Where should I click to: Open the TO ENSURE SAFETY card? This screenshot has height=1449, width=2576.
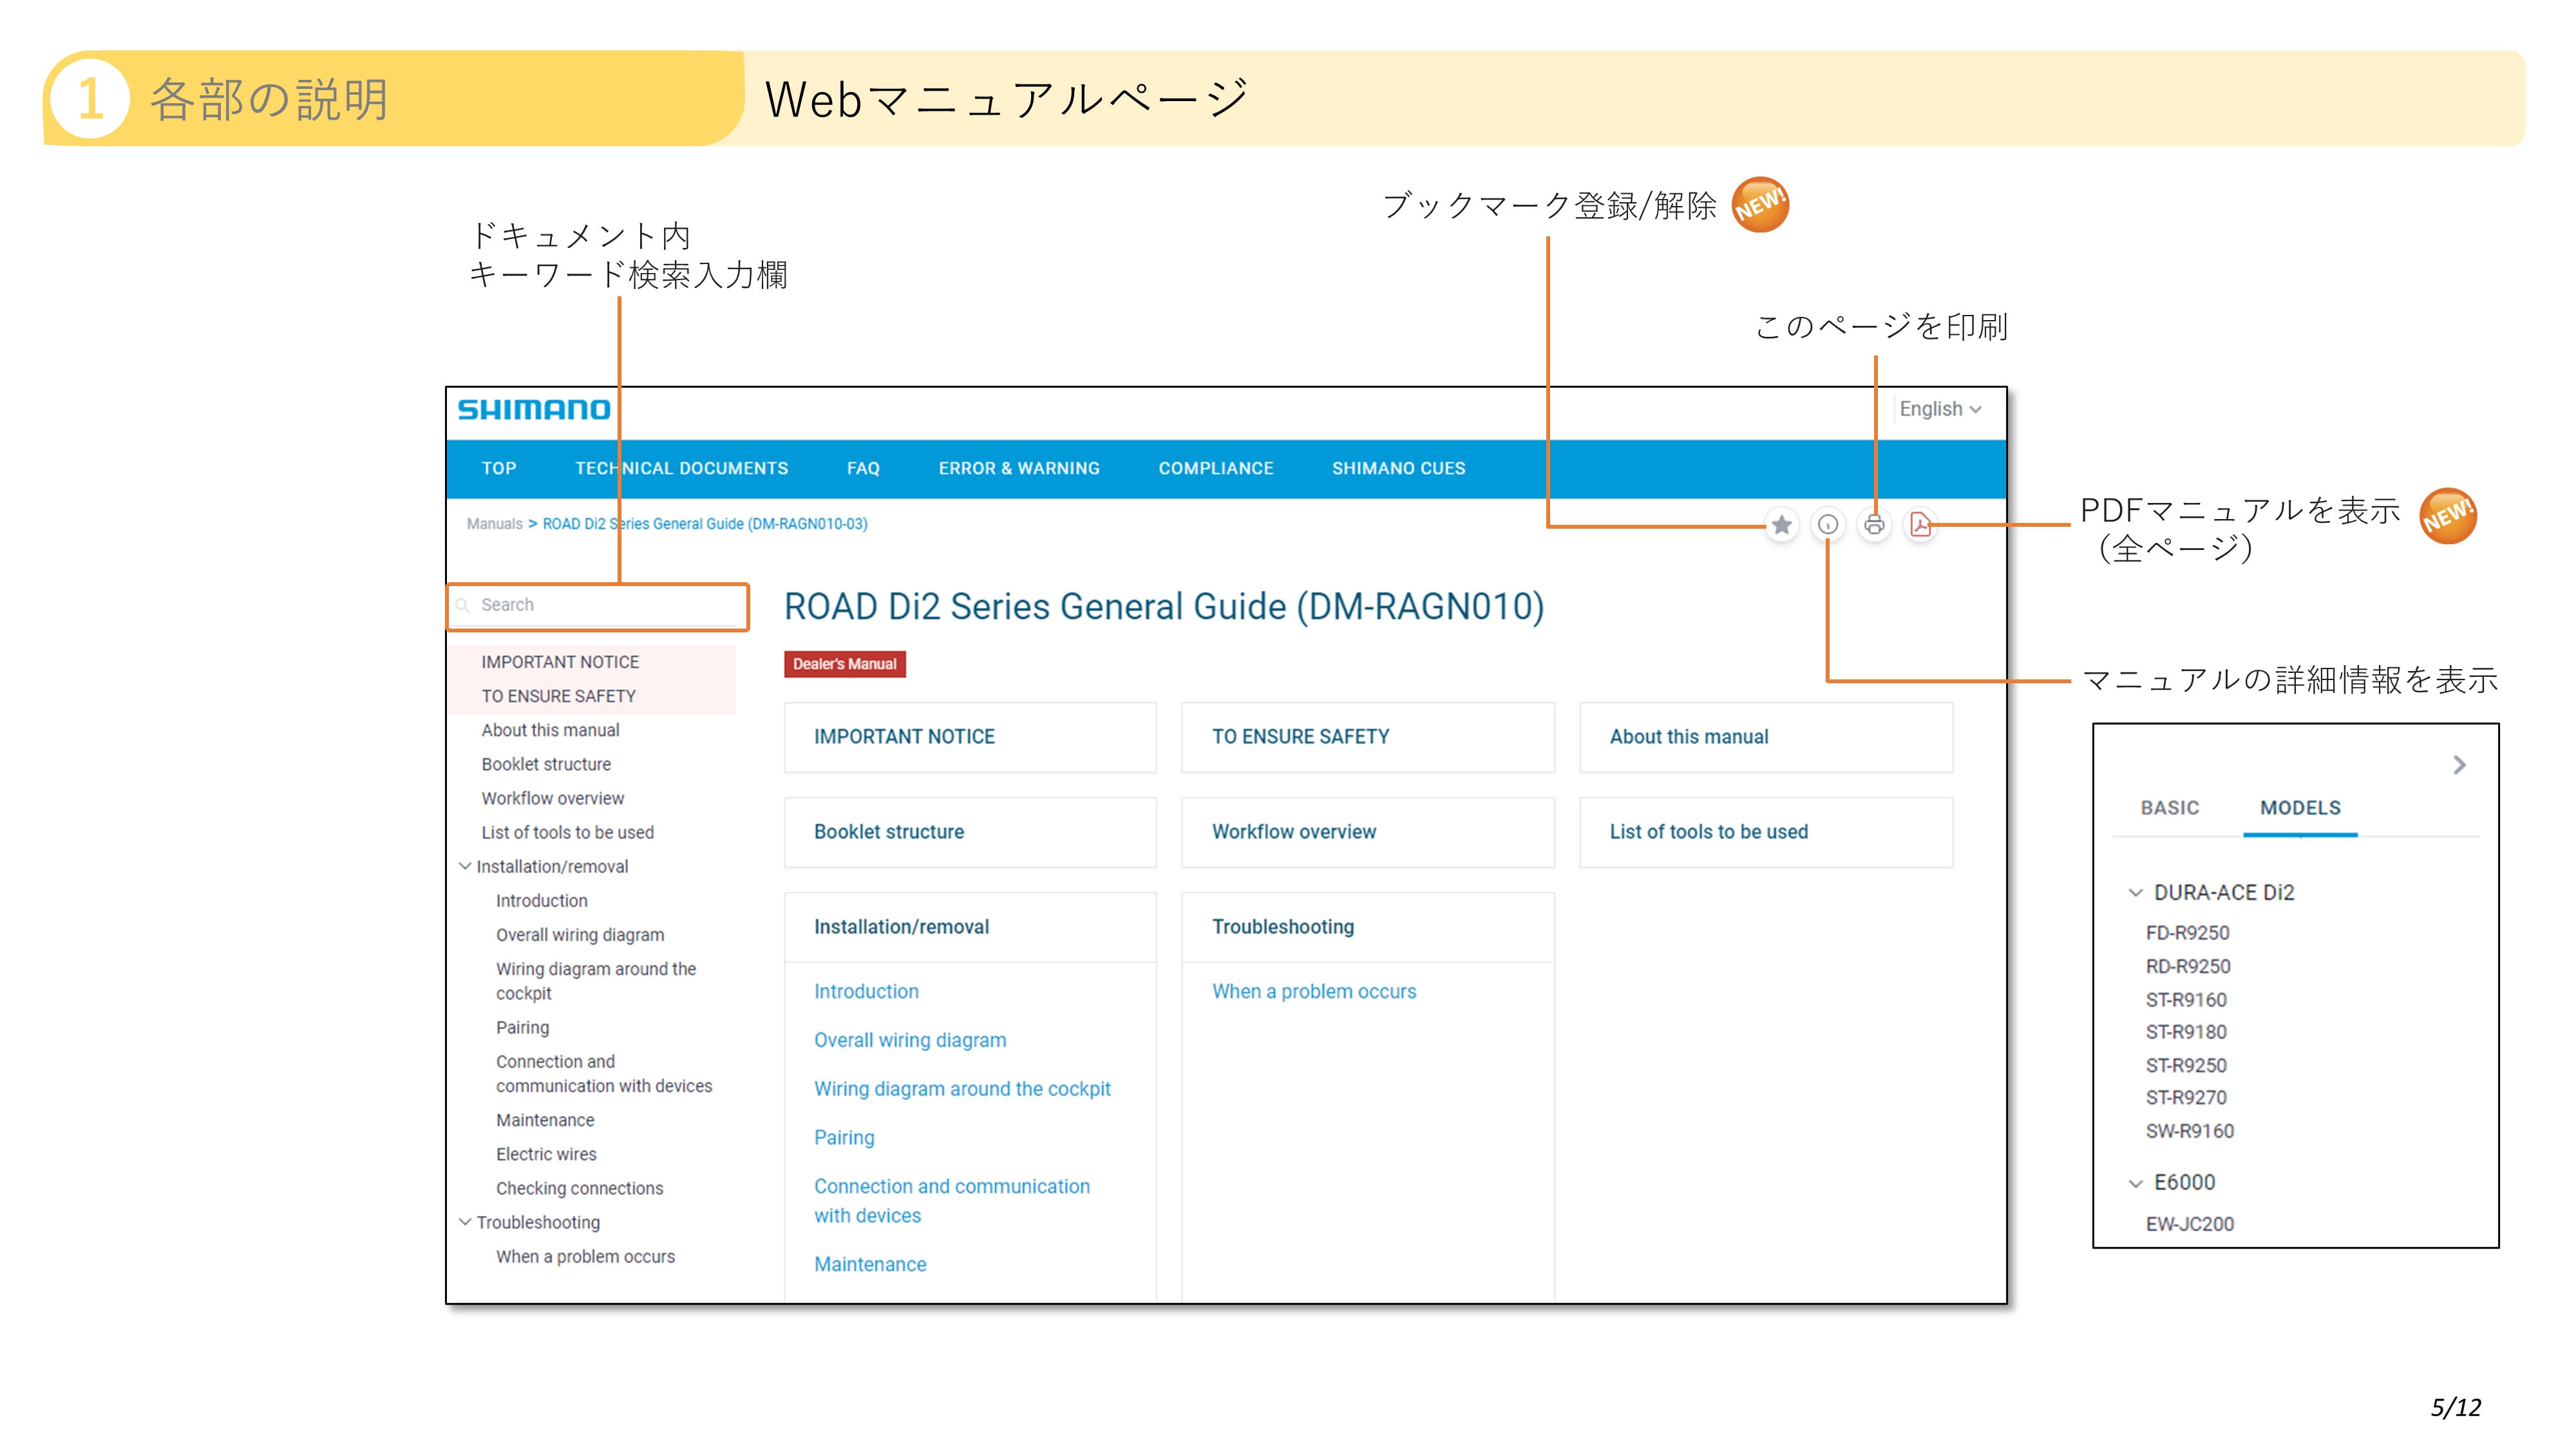coord(1367,737)
